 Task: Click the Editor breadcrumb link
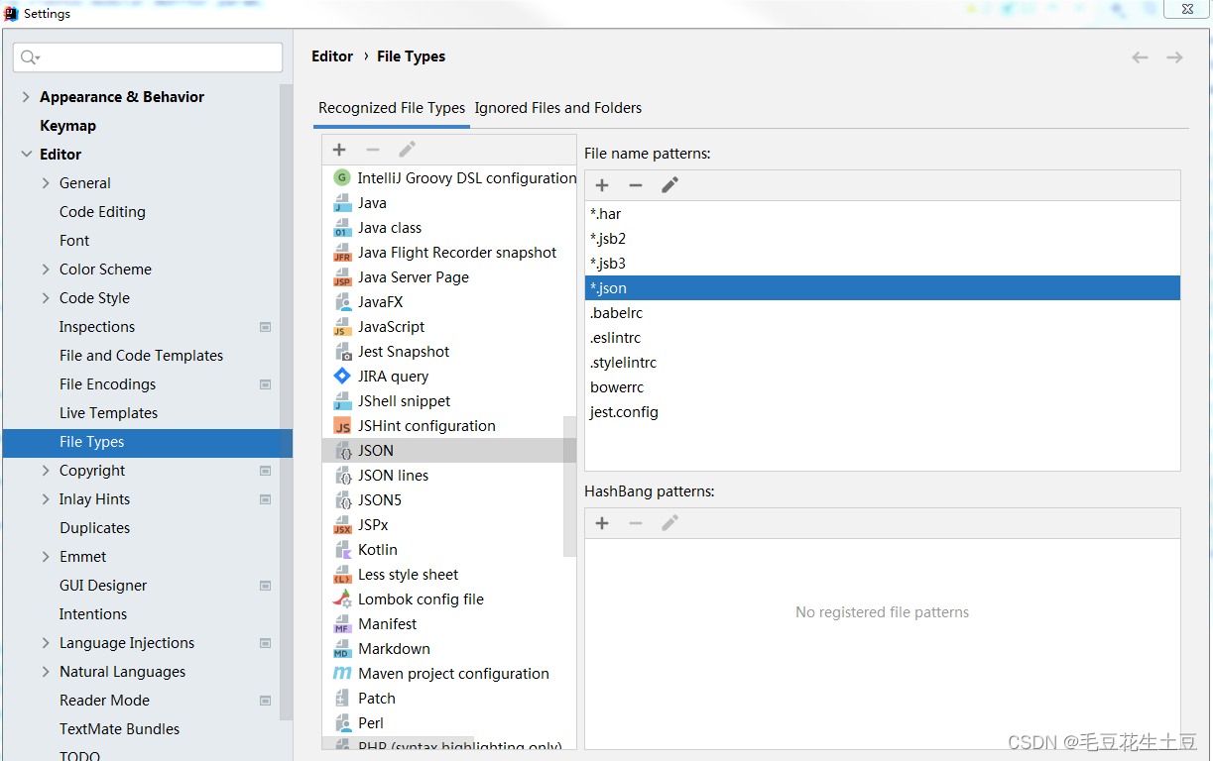click(x=332, y=56)
